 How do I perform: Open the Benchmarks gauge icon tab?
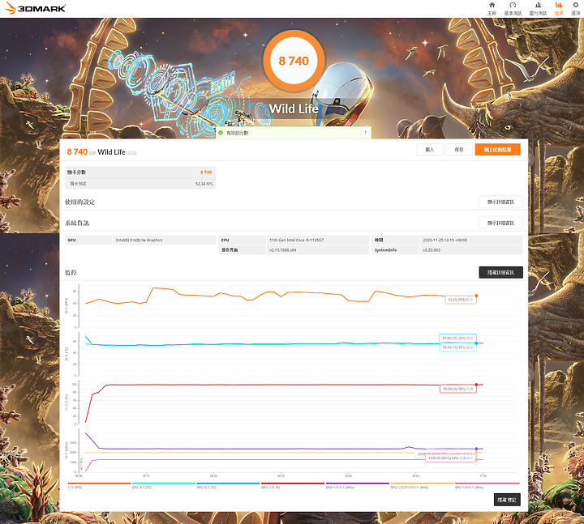coord(513,8)
